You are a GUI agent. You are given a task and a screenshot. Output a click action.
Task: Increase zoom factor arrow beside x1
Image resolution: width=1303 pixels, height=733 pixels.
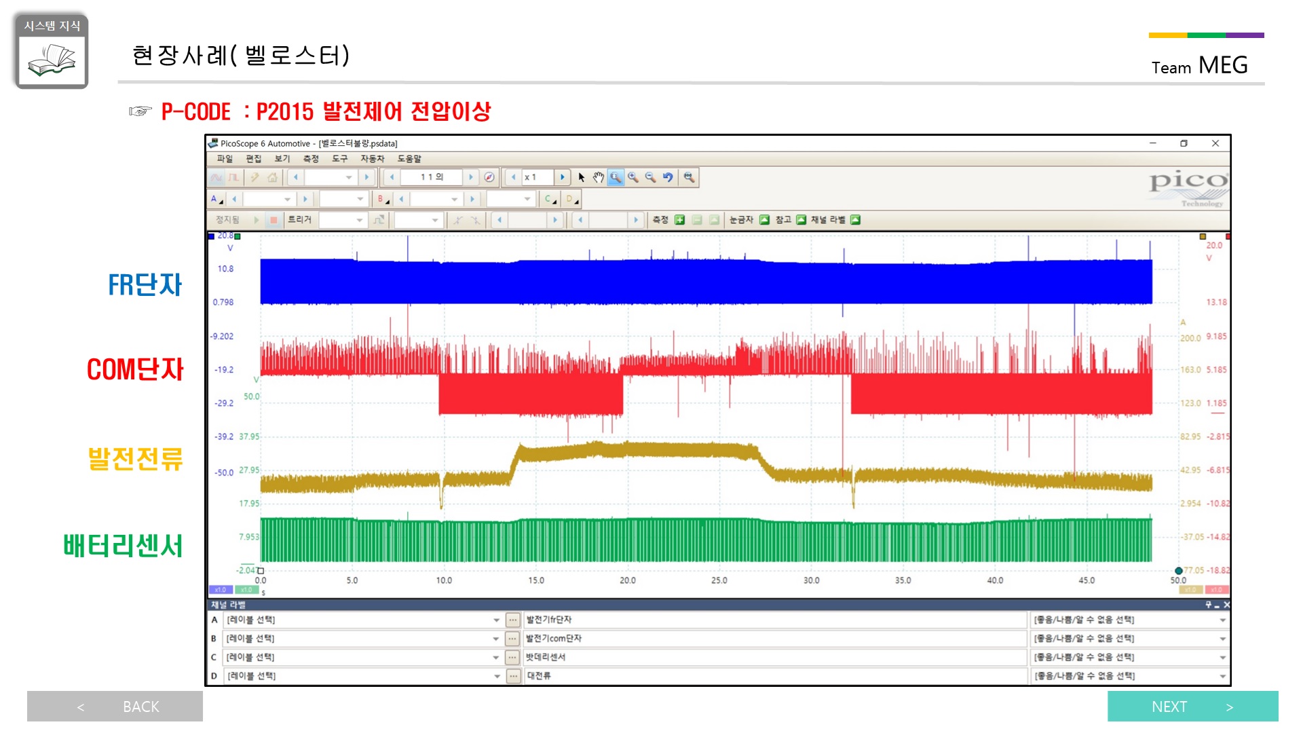(562, 177)
